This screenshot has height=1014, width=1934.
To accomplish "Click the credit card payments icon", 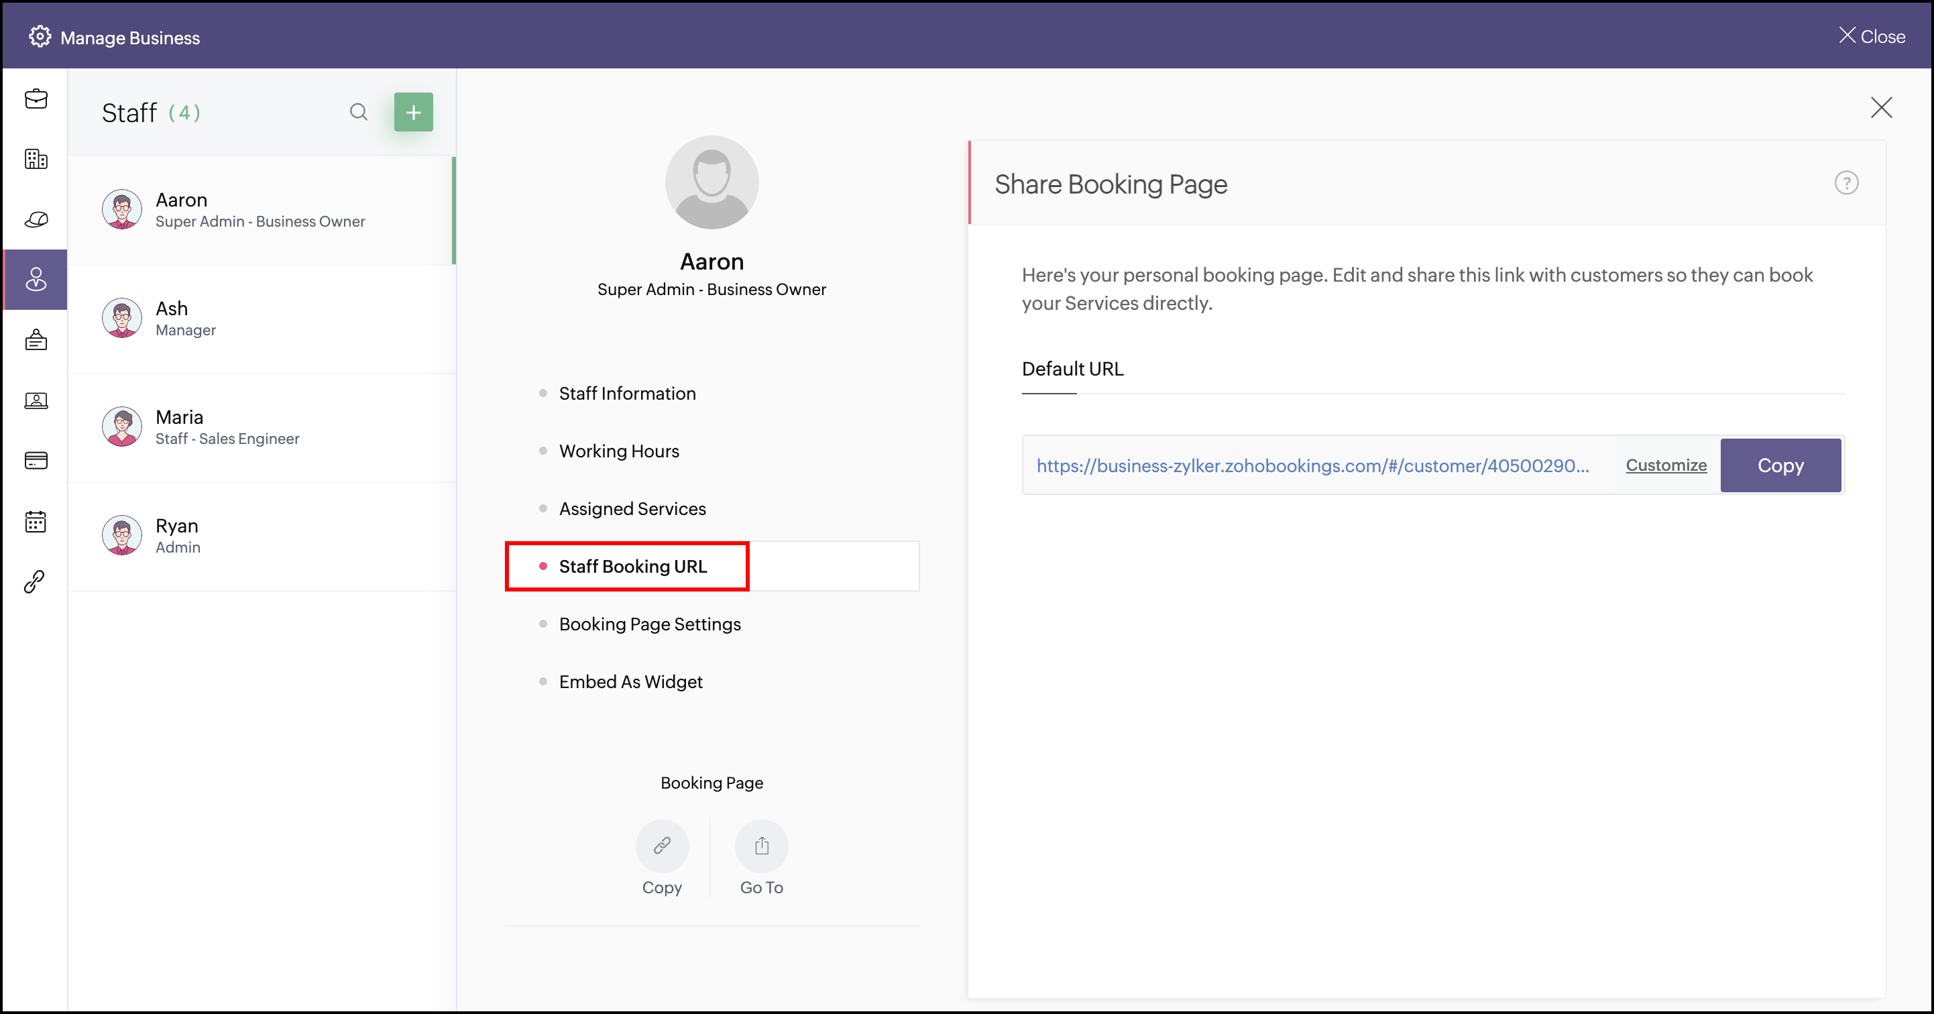I will tap(36, 460).
